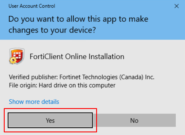The width and height of the screenshot is (185, 135).
Task: Close the User Account Control dialog
Action: point(177,6)
